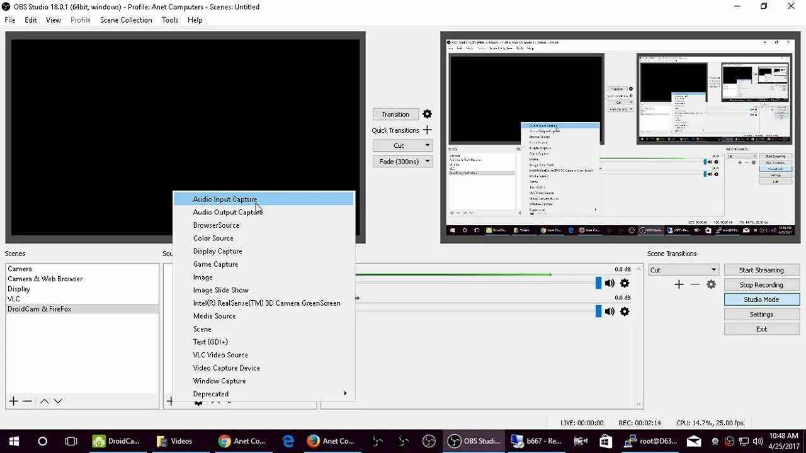Choose Window Capture from the source menu

(x=264, y=381)
